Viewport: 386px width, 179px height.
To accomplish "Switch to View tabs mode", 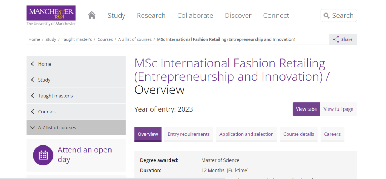I will (x=306, y=109).
